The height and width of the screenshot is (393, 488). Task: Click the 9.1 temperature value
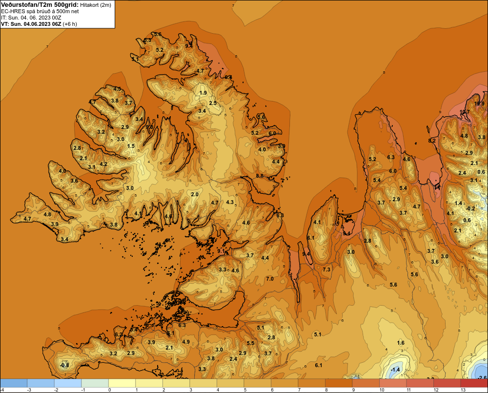(x=221, y=251)
